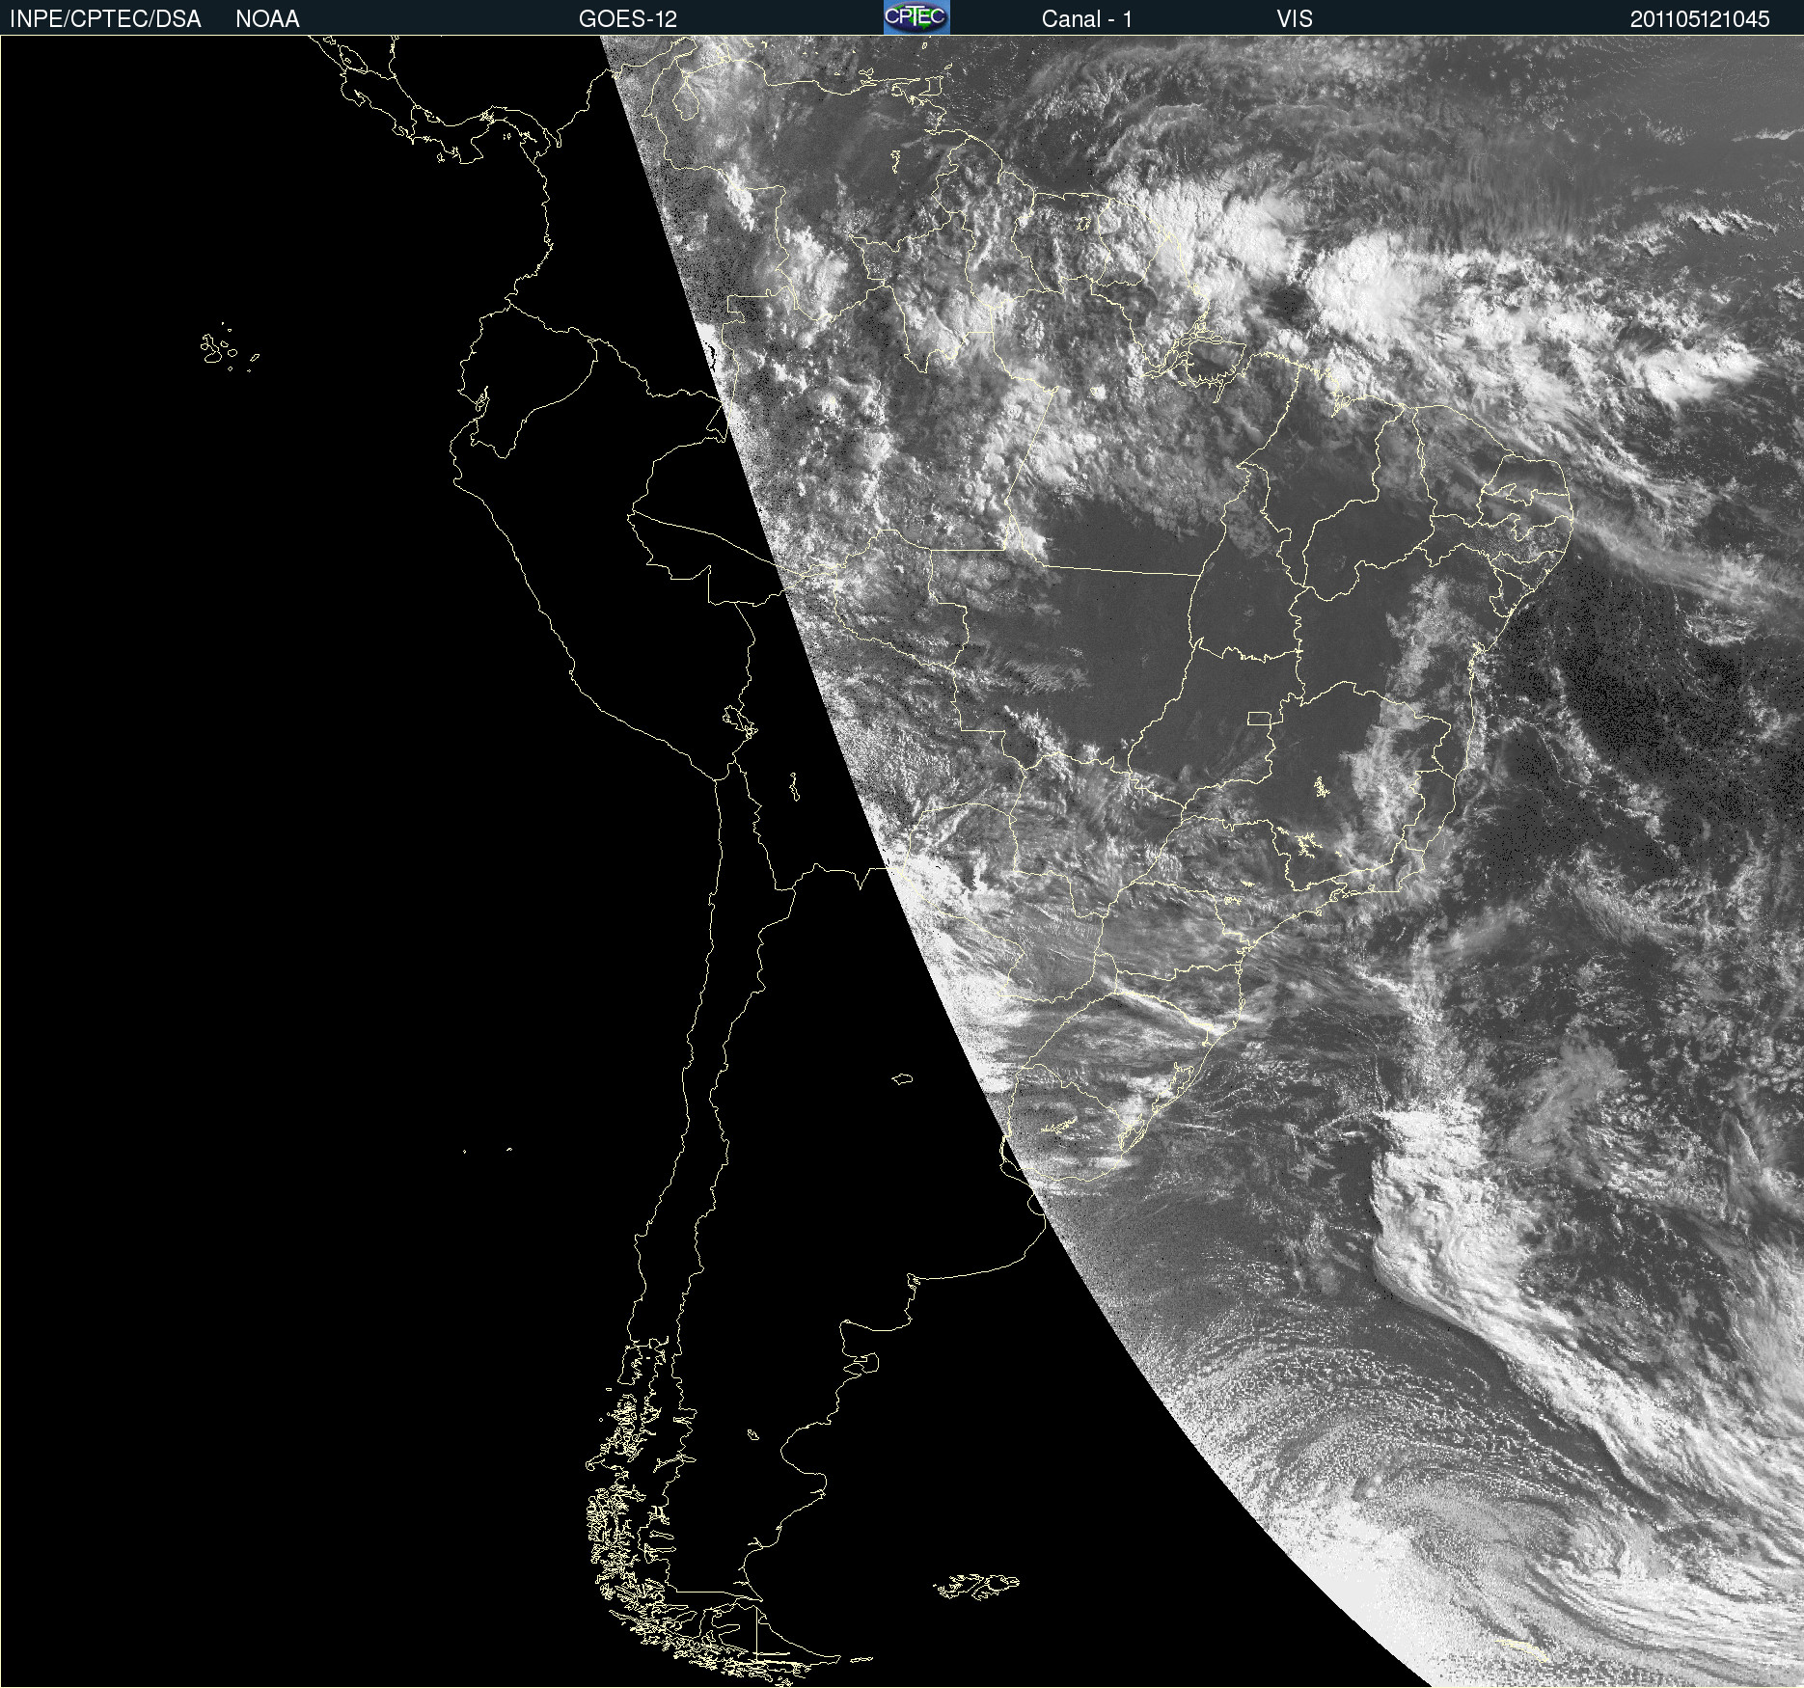
Task: Click the NOAA label in the header
Action: pyautogui.click(x=267, y=19)
